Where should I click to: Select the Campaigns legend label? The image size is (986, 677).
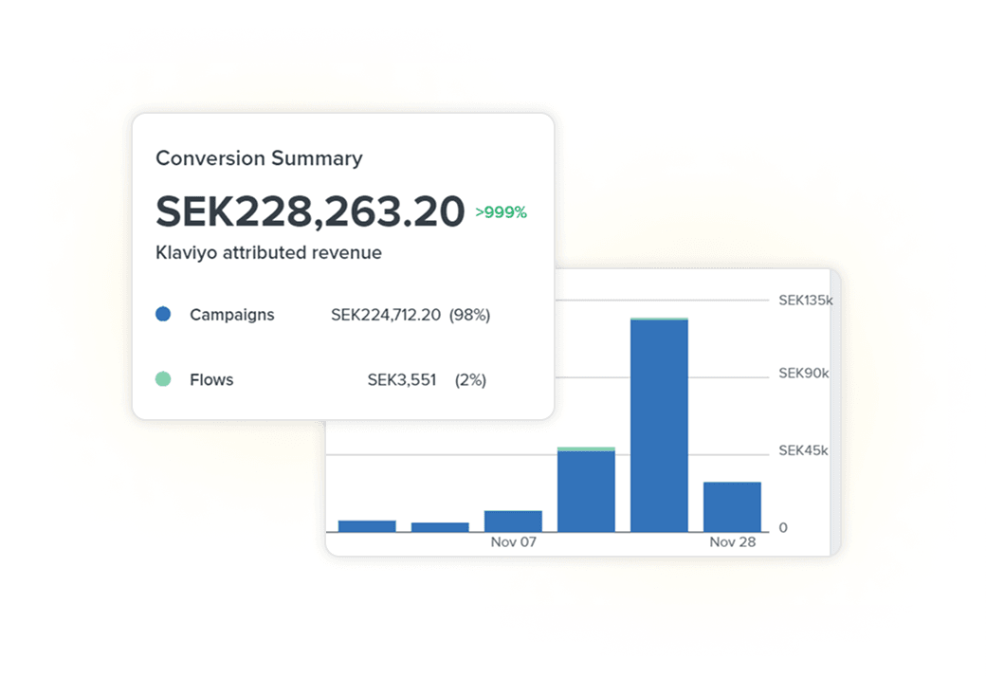tap(231, 315)
